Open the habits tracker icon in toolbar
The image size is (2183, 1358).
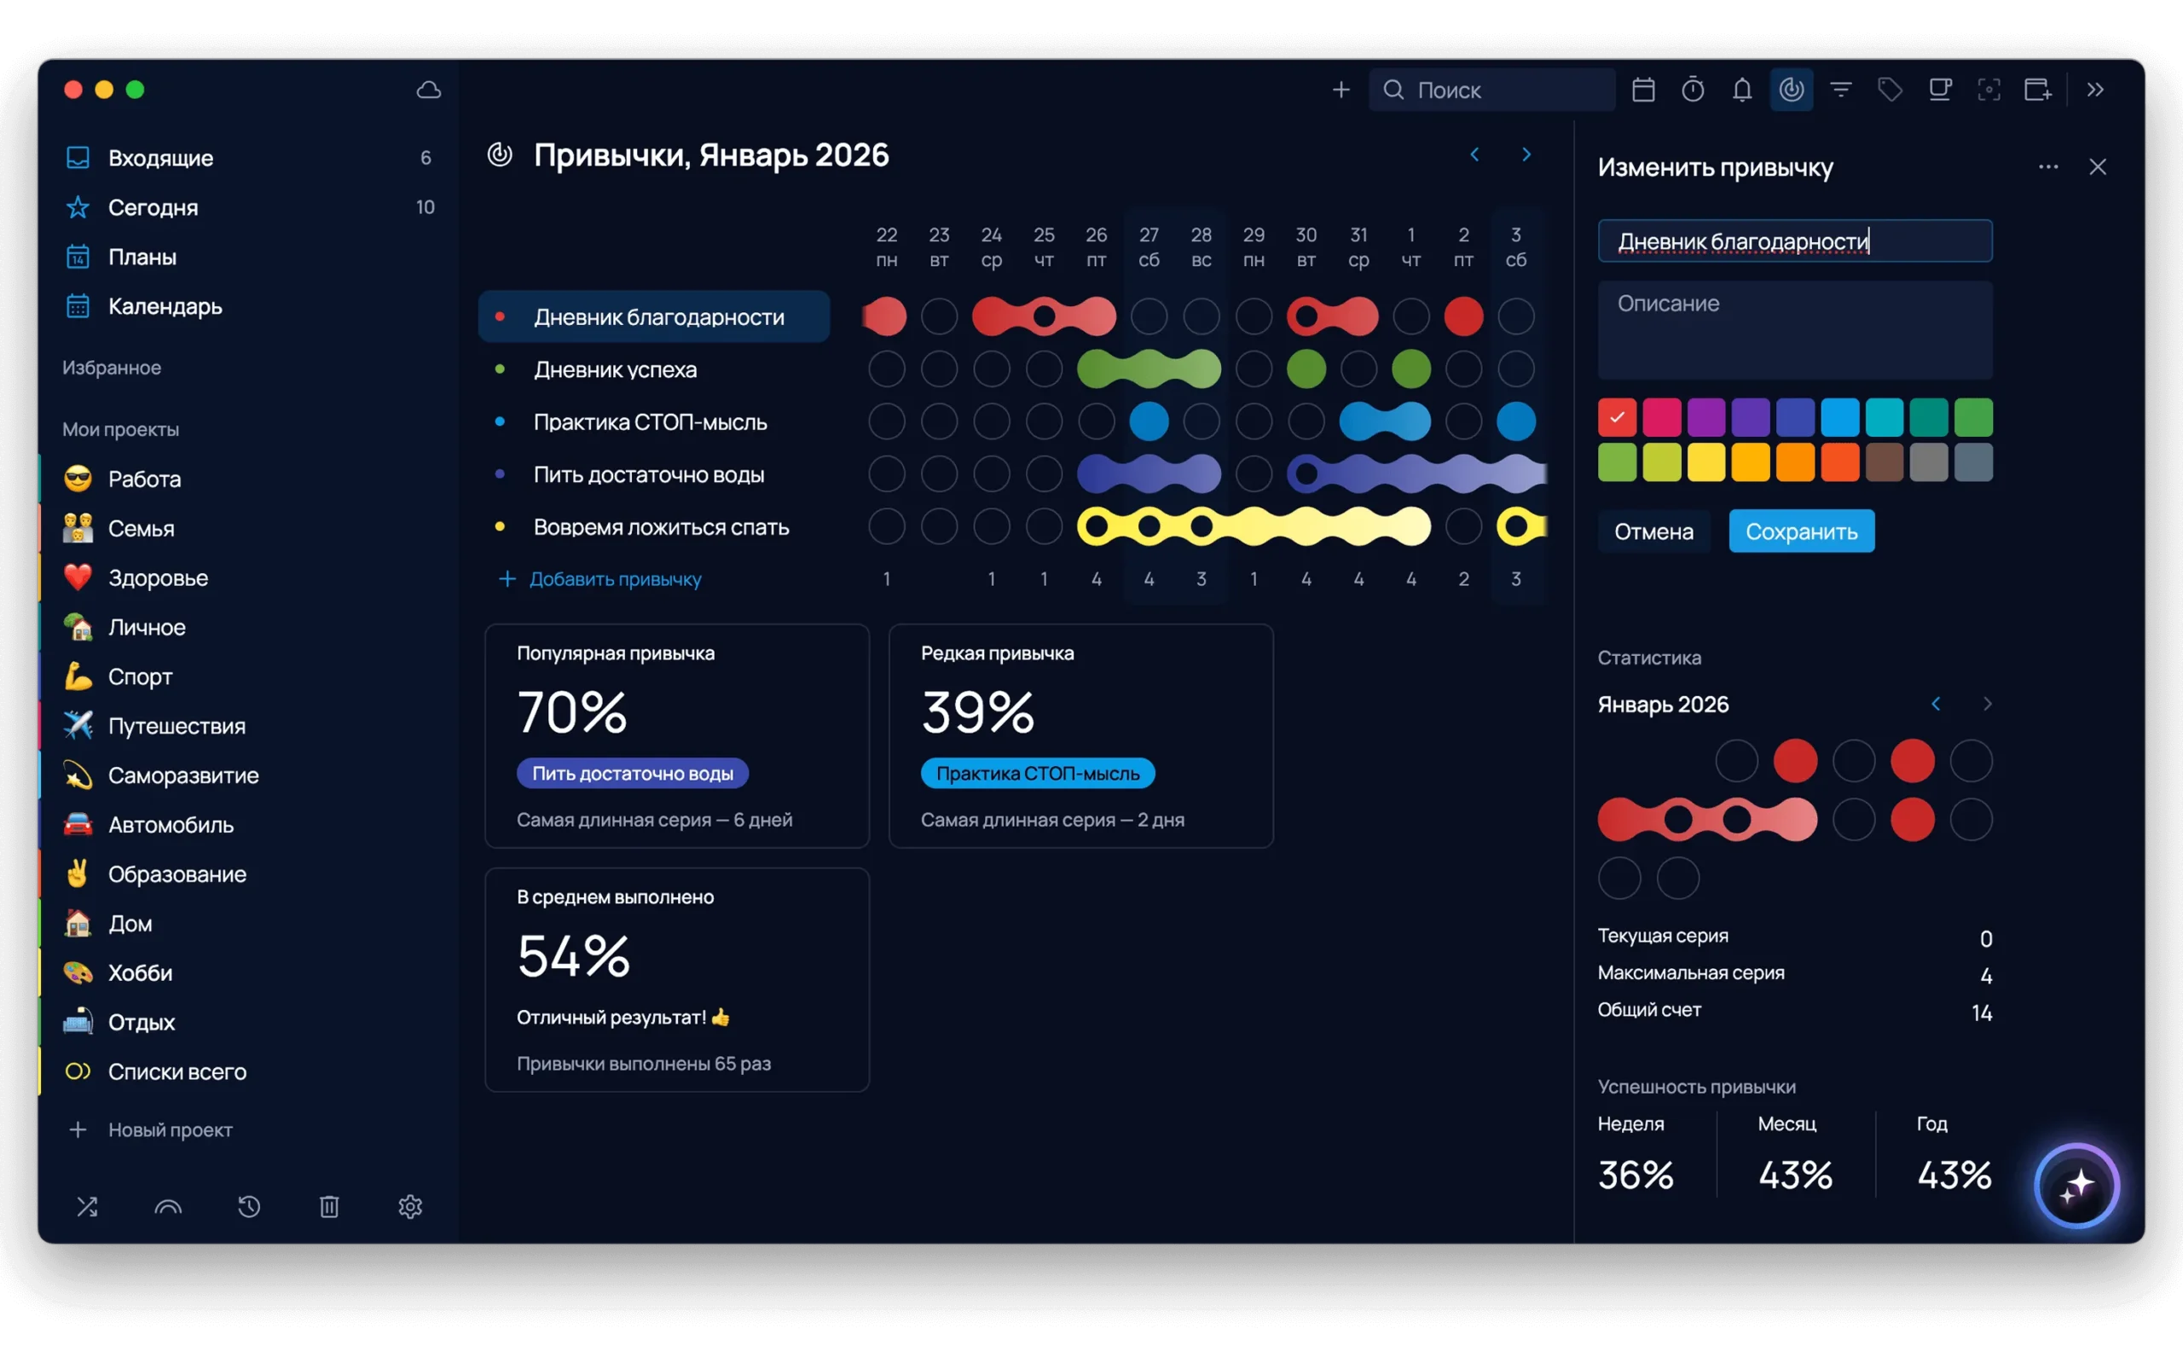(1792, 89)
